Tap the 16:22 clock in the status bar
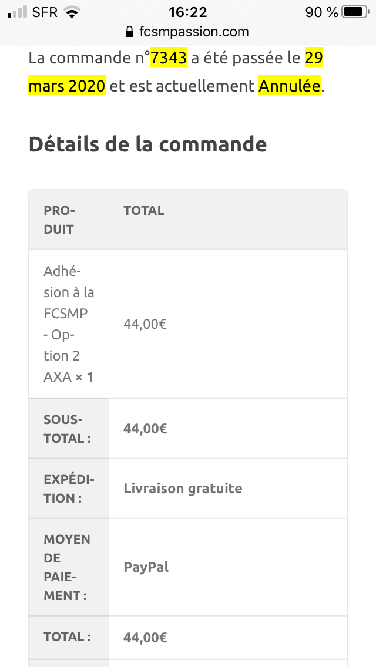The image size is (376, 667). click(188, 12)
